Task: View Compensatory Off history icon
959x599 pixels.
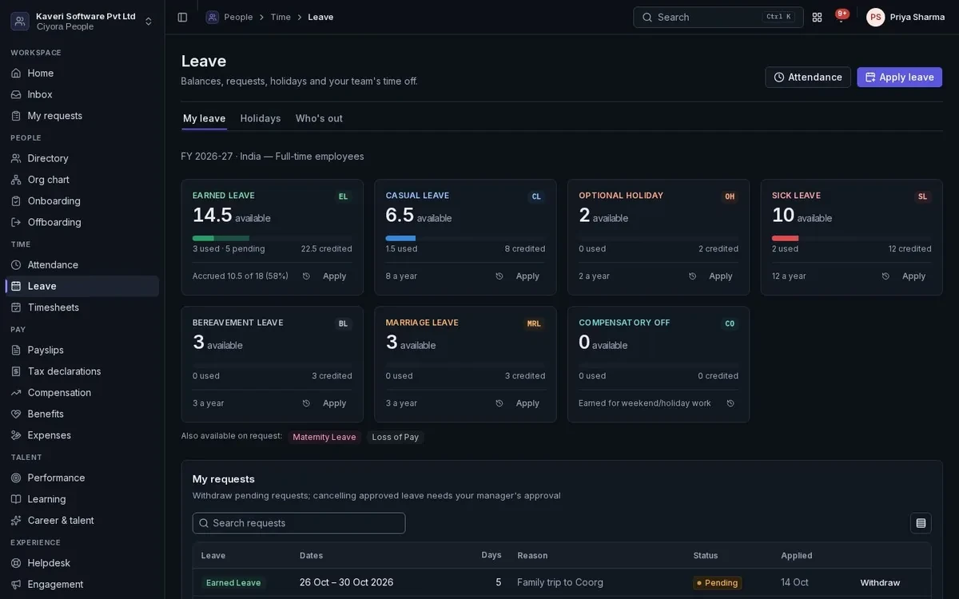Action: coord(730,403)
